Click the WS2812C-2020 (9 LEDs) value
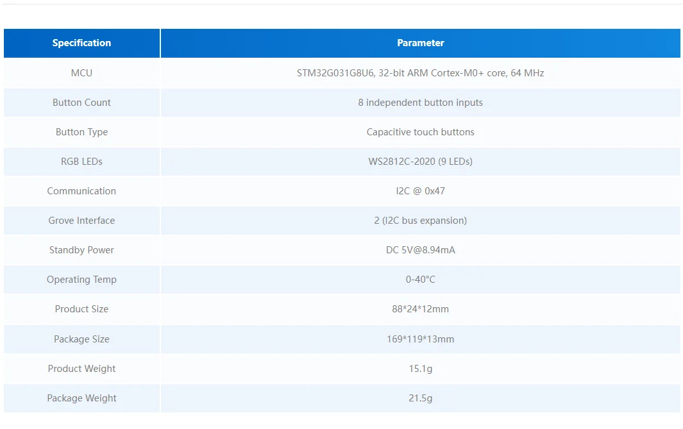The height and width of the screenshot is (429, 683). tap(420, 162)
